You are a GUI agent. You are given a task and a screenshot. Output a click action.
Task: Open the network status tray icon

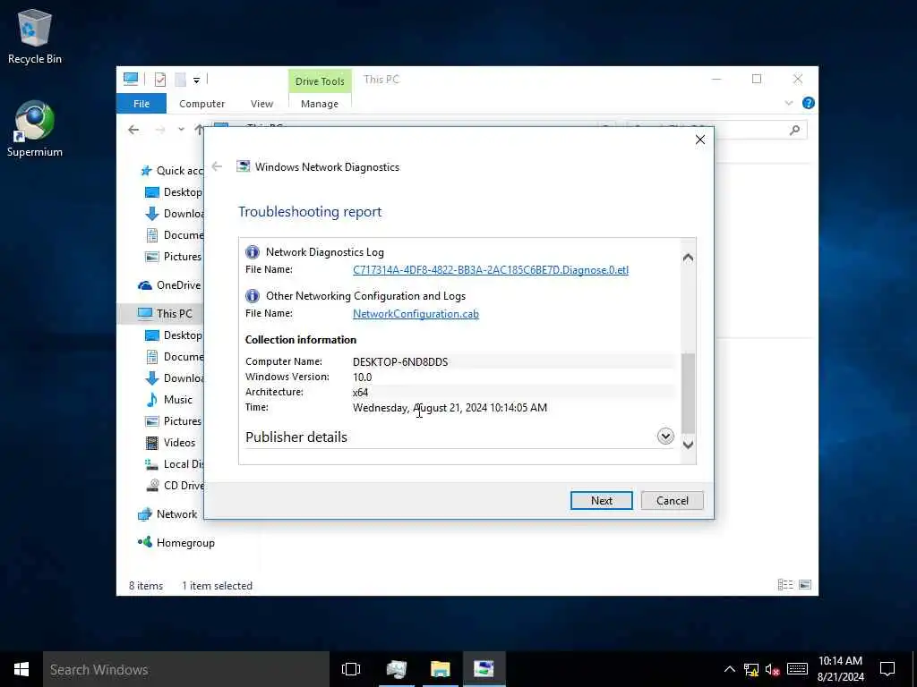tap(751, 669)
